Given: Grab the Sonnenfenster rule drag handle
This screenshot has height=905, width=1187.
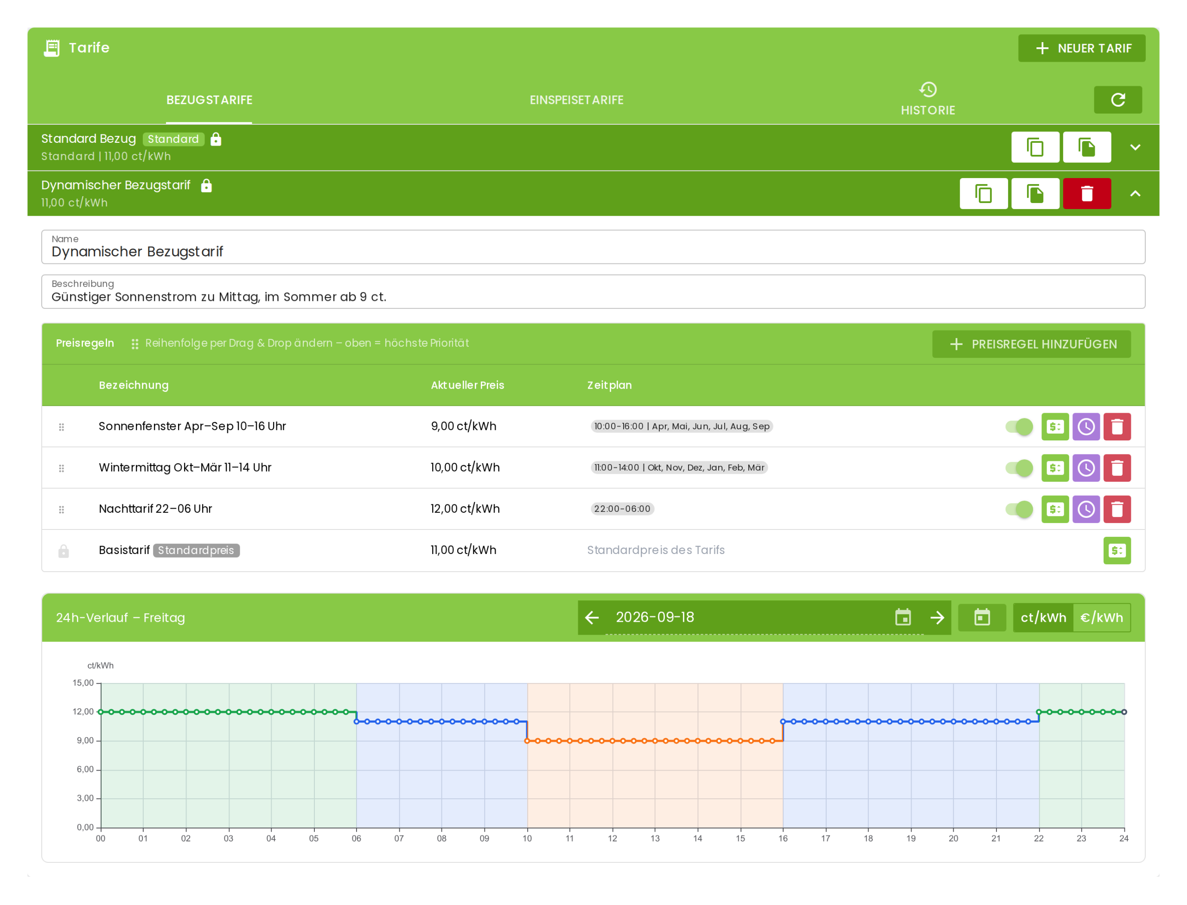Looking at the screenshot, I should point(61,427).
